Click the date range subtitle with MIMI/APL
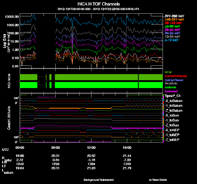Image resolution: width=197 pixels, height=184 pixels. 98,9
